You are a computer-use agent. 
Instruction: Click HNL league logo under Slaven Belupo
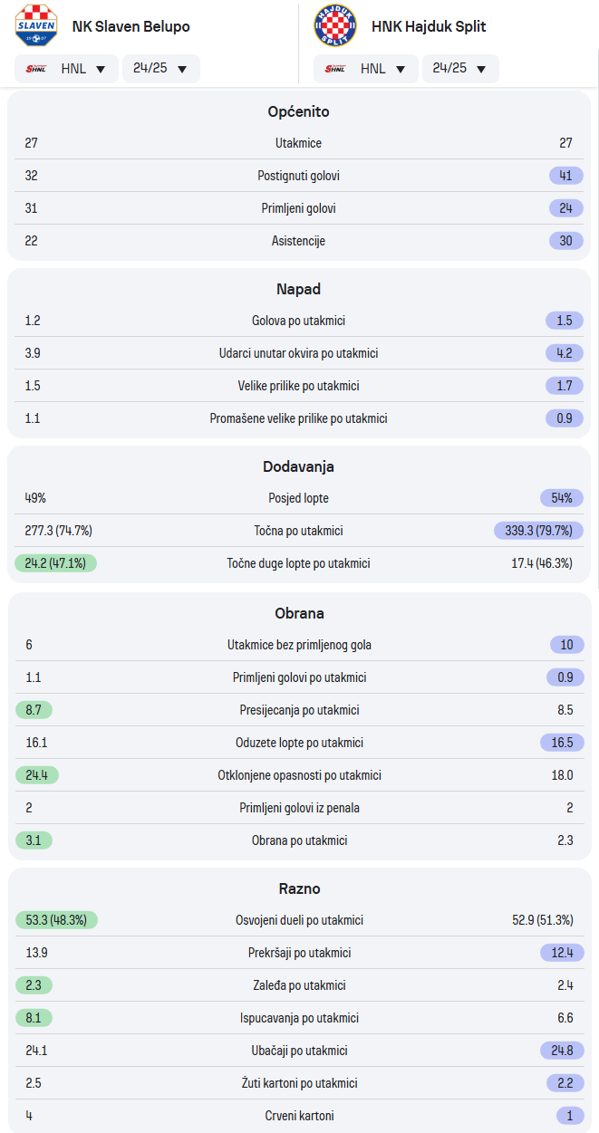(36, 69)
